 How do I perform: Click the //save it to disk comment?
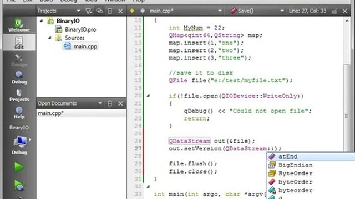pos(201,73)
